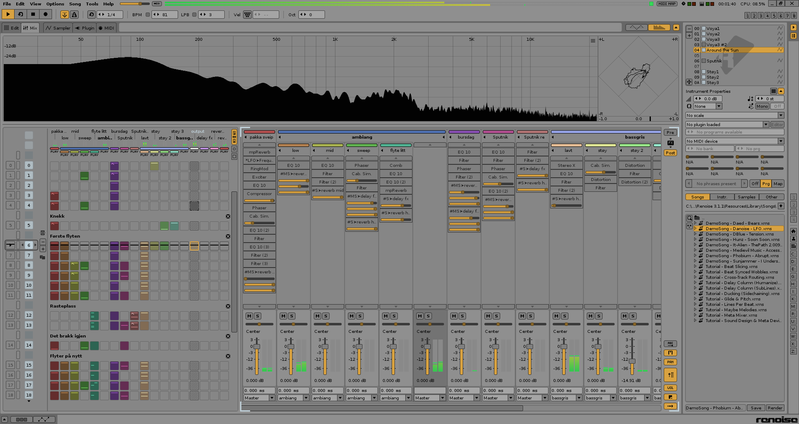Adjust master volume slider in menu bar

click(135, 4)
